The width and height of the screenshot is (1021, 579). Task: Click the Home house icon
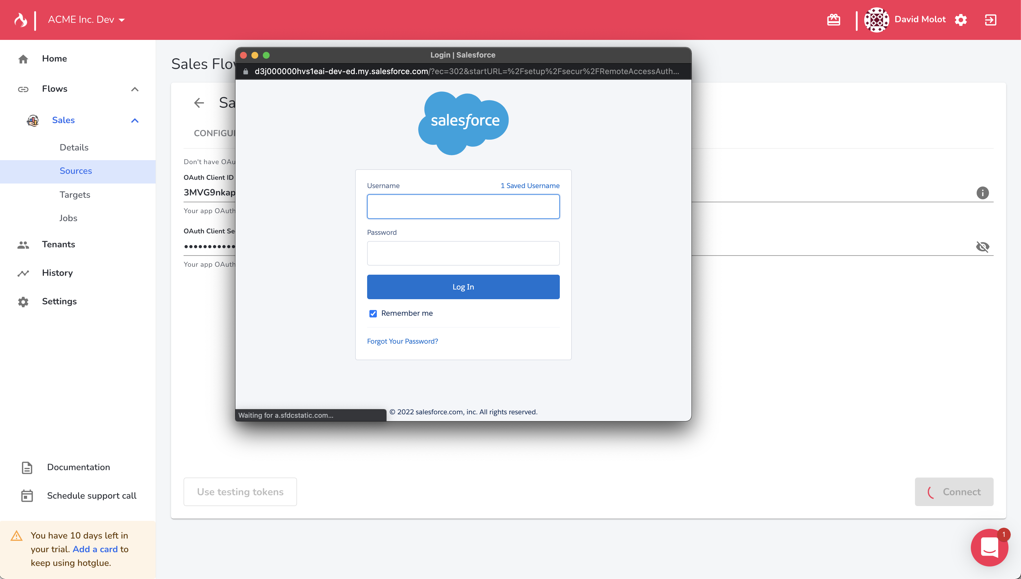[x=23, y=59]
